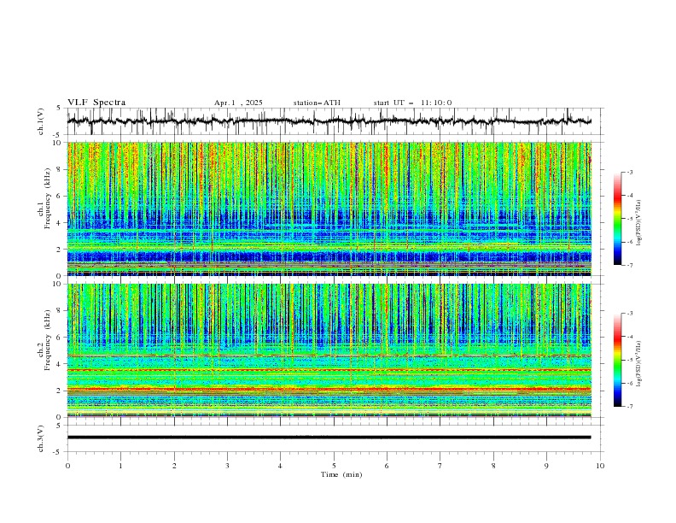Click the ch.3 flat waveform trace
Image resolution: width=676 pixels, height=523 pixels.
pyautogui.click(x=329, y=438)
